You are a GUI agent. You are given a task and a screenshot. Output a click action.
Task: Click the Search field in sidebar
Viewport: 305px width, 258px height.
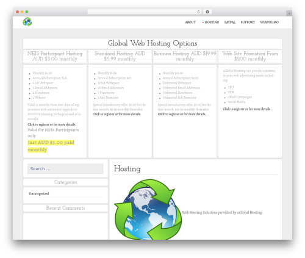tap(65, 169)
